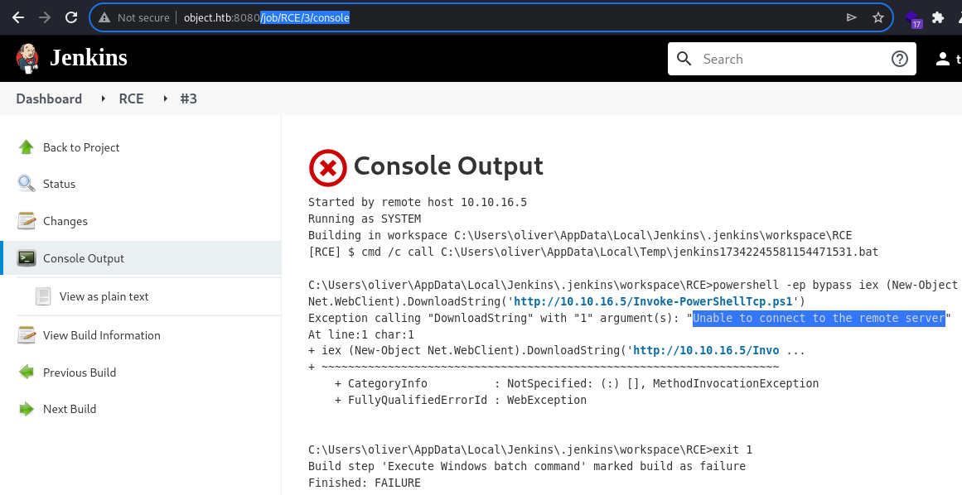Open the Dashboard breadcrumb
This screenshot has width=962, height=495.
click(x=49, y=99)
